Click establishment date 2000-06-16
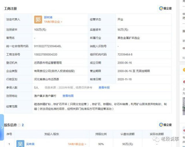Image resolution: width=185 pixels, height=147 pixels. pyautogui.click(x=125, y=63)
